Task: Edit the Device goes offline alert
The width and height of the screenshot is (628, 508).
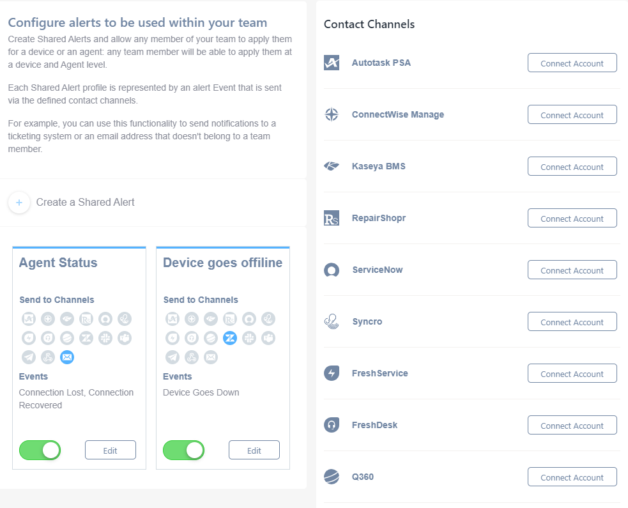Action: click(254, 450)
